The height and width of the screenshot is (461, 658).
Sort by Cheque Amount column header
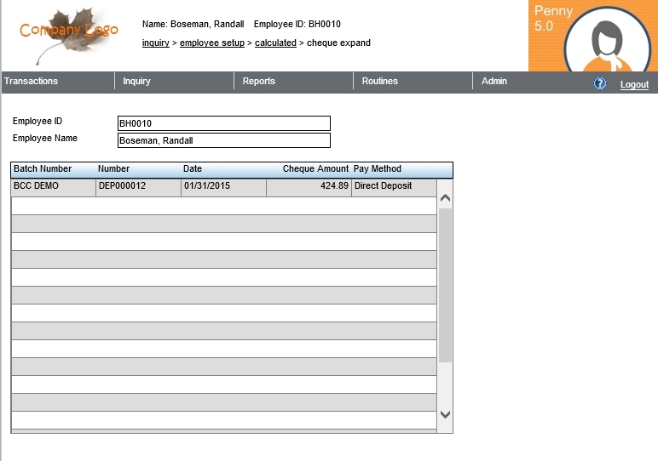coord(315,169)
